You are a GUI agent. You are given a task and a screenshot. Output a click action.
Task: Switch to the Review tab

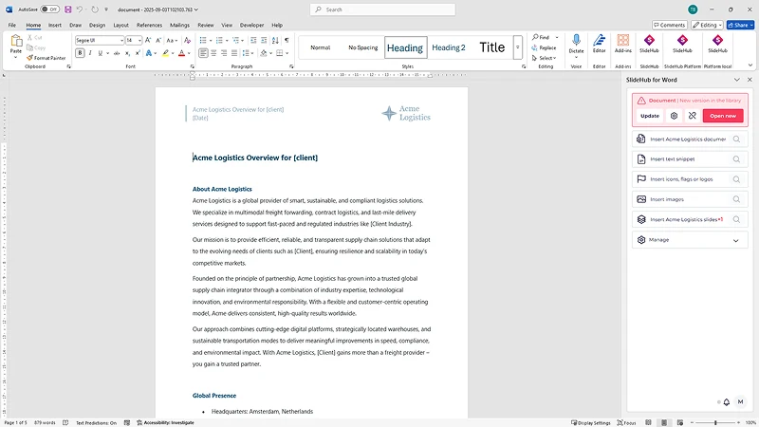(x=205, y=26)
